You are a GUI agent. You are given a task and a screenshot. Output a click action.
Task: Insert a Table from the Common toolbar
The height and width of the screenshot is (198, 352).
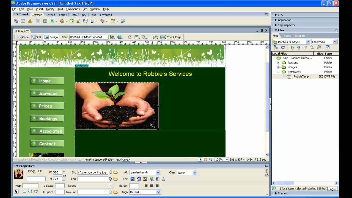(x=38, y=21)
